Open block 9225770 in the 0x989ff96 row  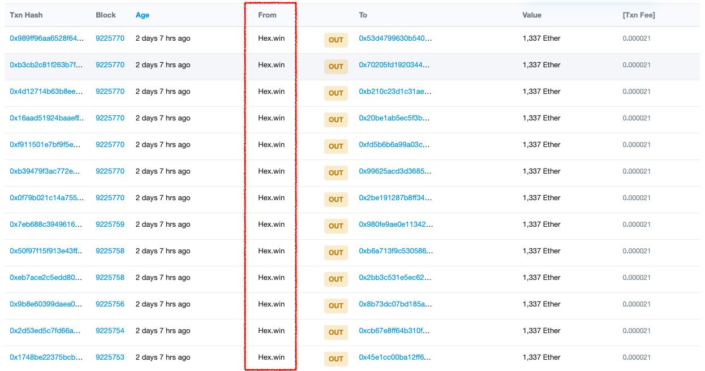tap(110, 38)
